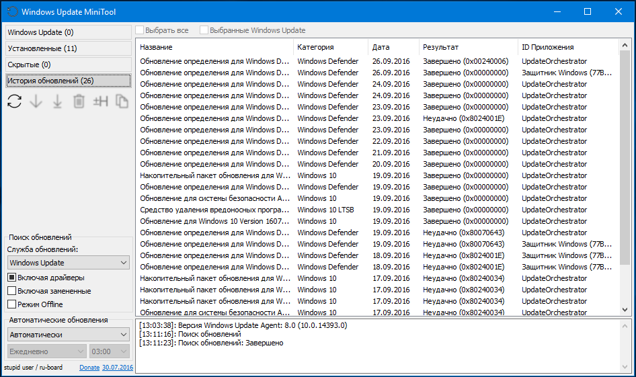The width and height of the screenshot is (636, 377).
Task: Click the 22.09.2016 date cell
Action: click(x=391, y=141)
